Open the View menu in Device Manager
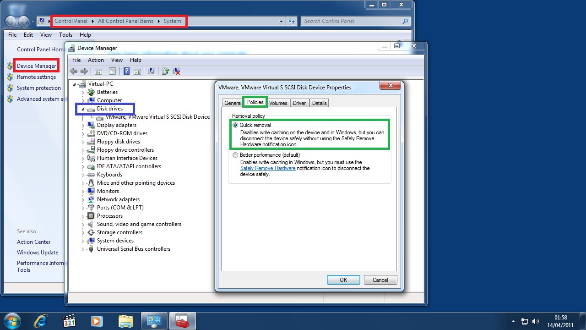 click(117, 60)
